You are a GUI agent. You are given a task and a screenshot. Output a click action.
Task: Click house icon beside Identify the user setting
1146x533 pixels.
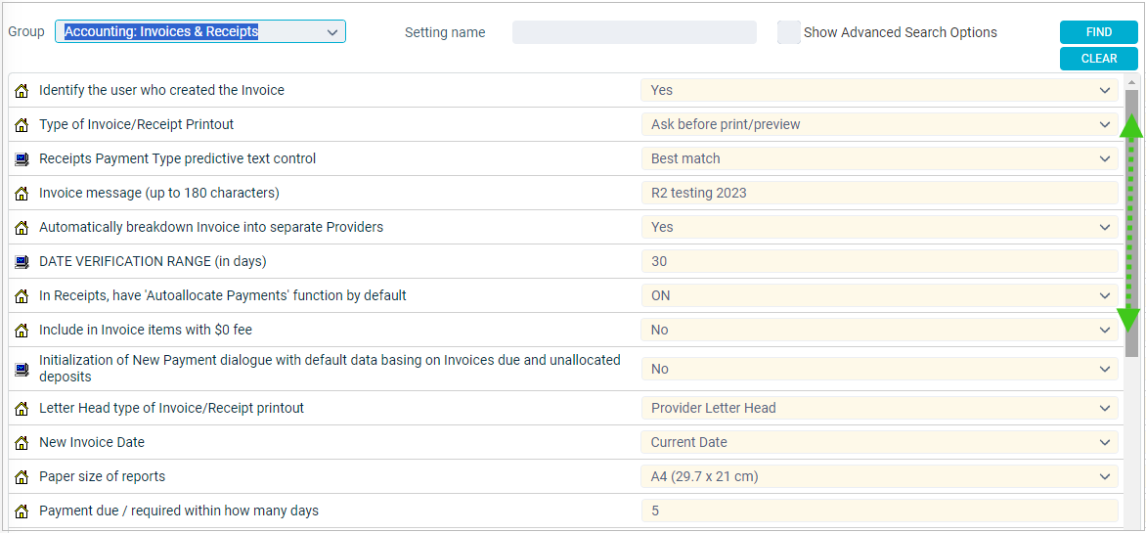pos(22,91)
